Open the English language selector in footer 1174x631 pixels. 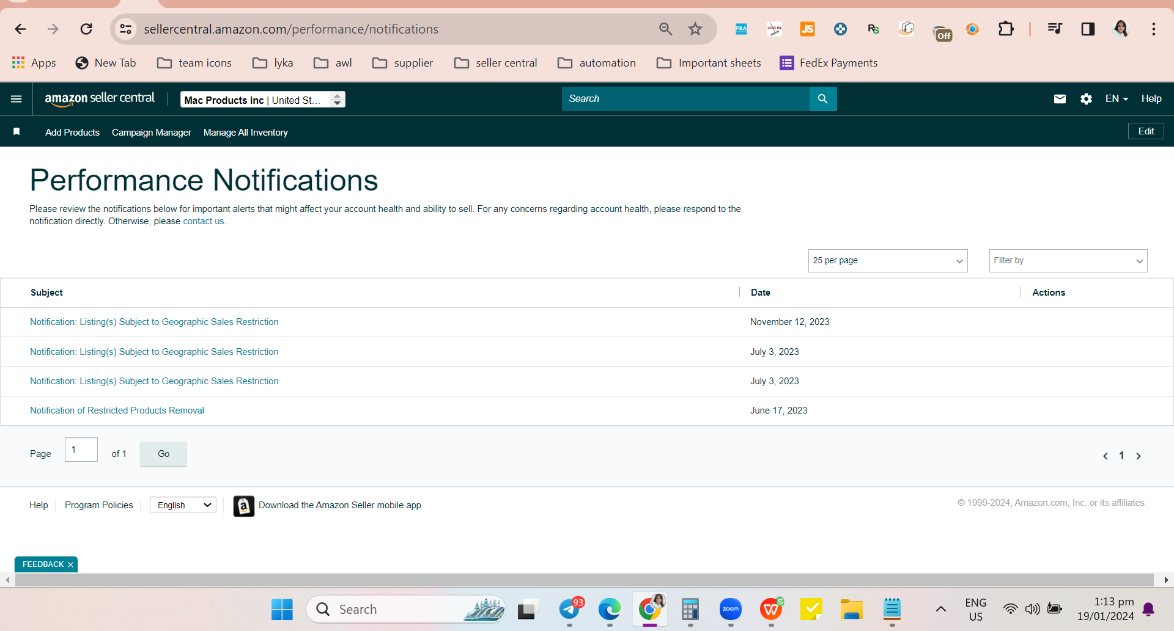[183, 505]
